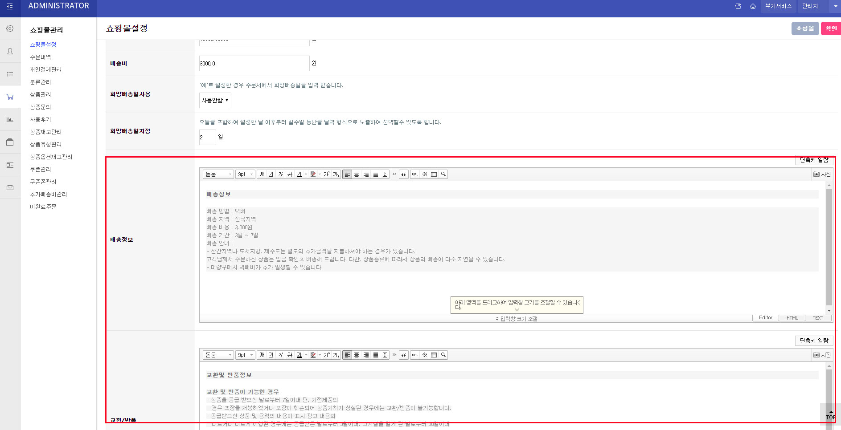
Task: Switch 배송정보 editor to HTML mode
Action: coord(792,318)
